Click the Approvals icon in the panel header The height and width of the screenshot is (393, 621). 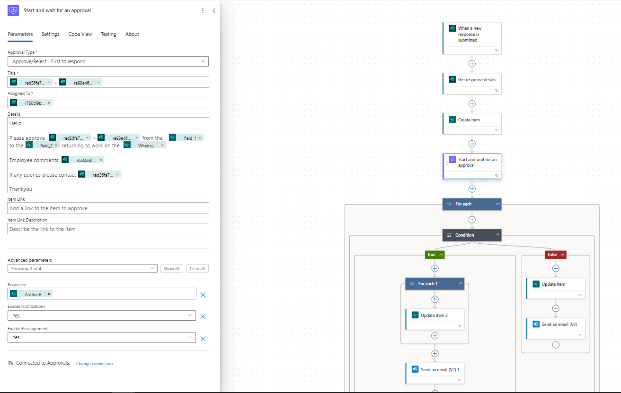13,10
